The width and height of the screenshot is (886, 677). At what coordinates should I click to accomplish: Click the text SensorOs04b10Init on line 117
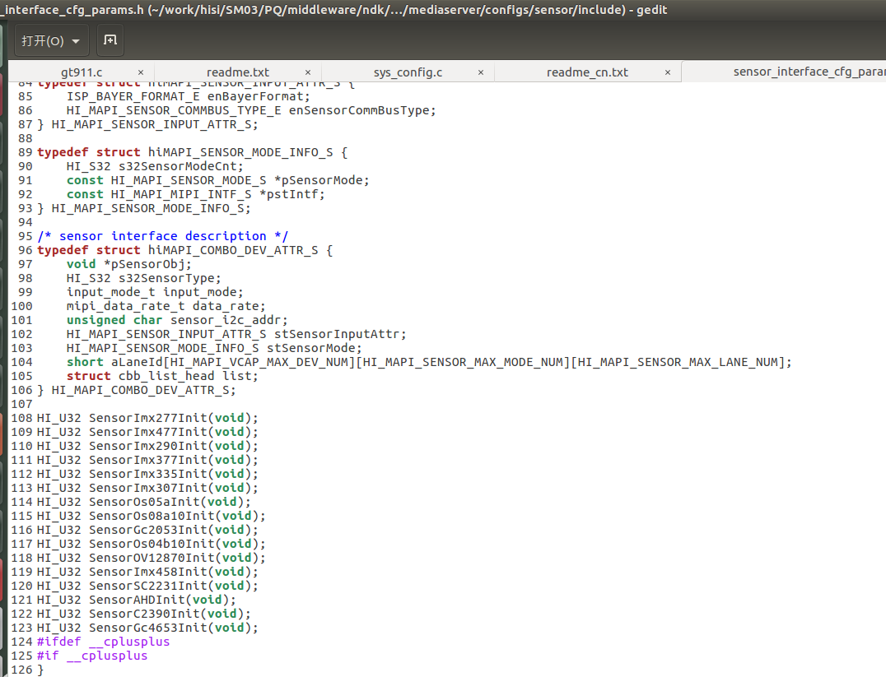152,544
